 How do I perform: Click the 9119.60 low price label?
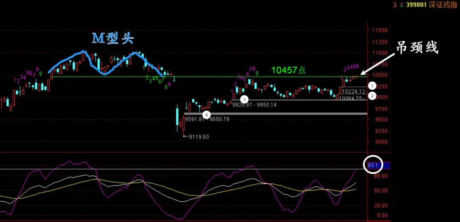(x=199, y=137)
